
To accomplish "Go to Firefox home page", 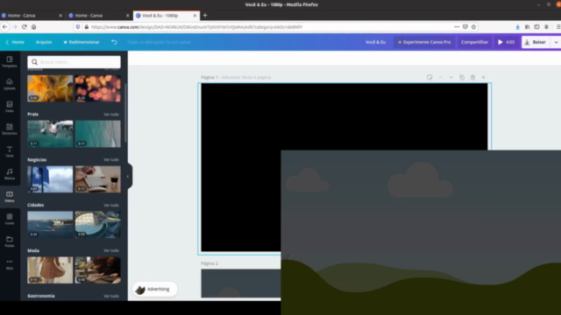I will pyautogui.click(x=33, y=27).
